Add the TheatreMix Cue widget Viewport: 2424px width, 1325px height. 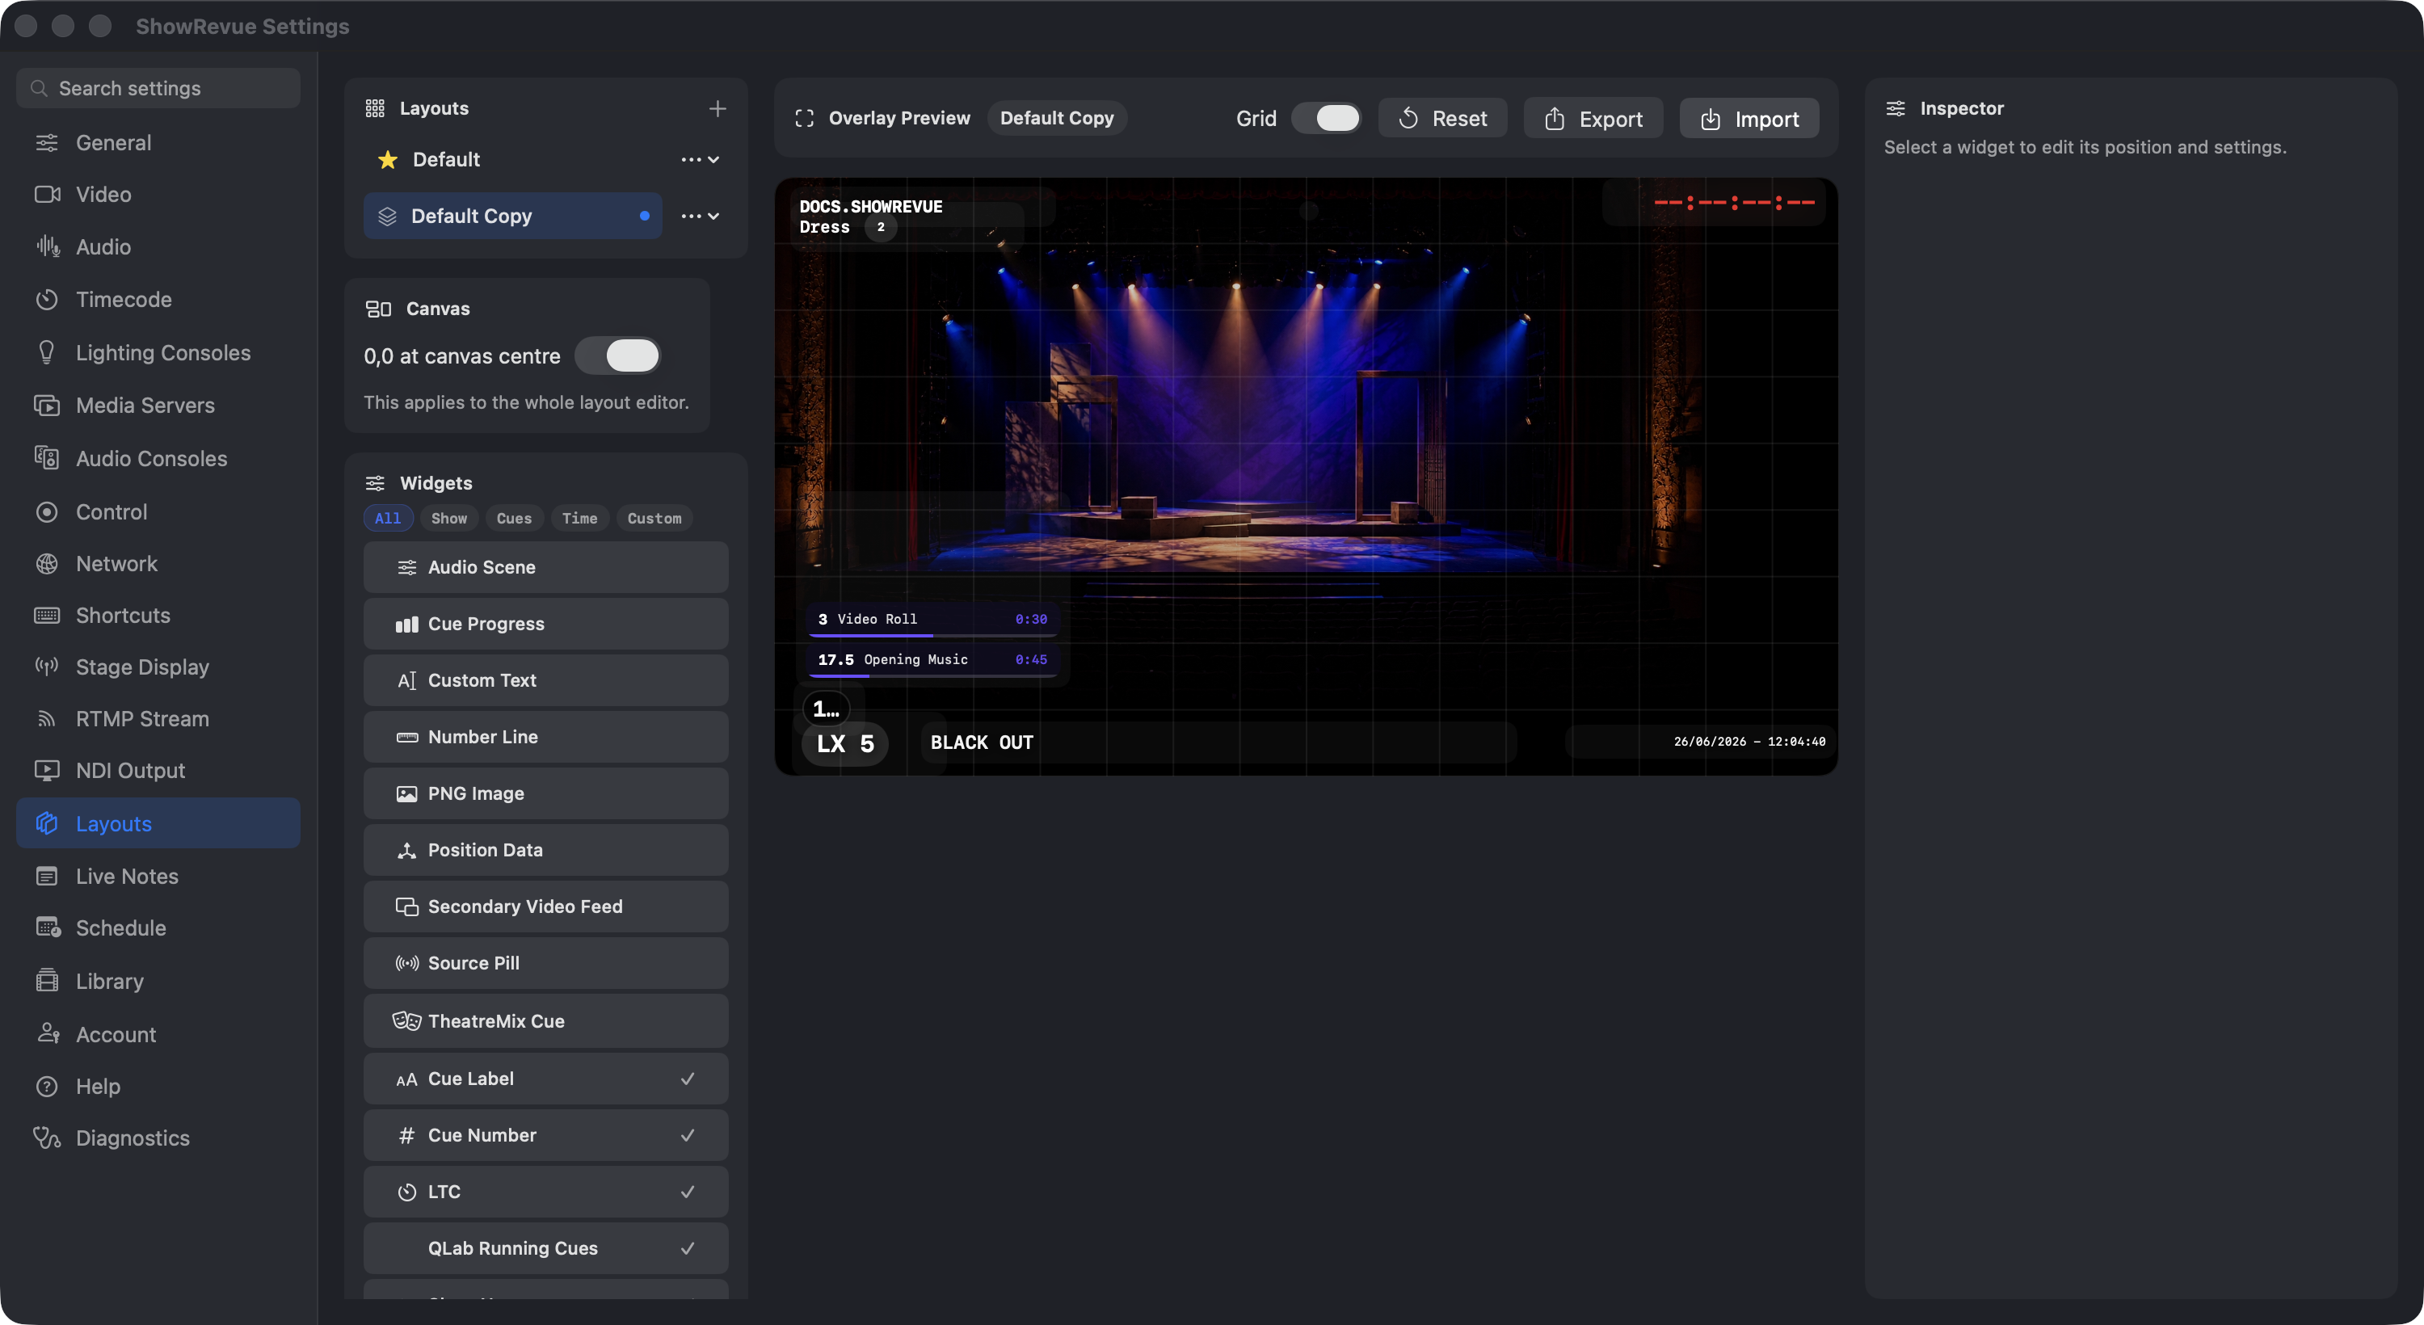coord(545,1020)
